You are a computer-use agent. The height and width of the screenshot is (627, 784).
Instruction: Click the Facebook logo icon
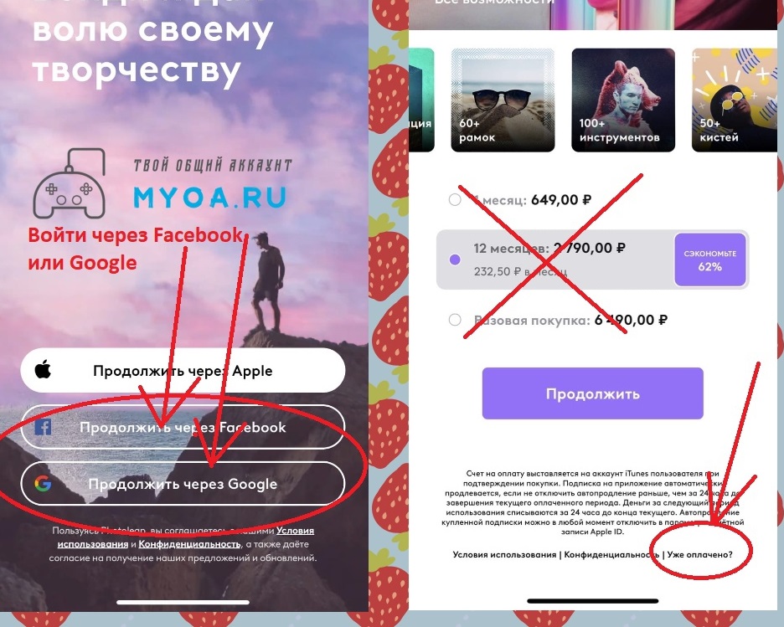pyautogui.click(x=43, y=427)
